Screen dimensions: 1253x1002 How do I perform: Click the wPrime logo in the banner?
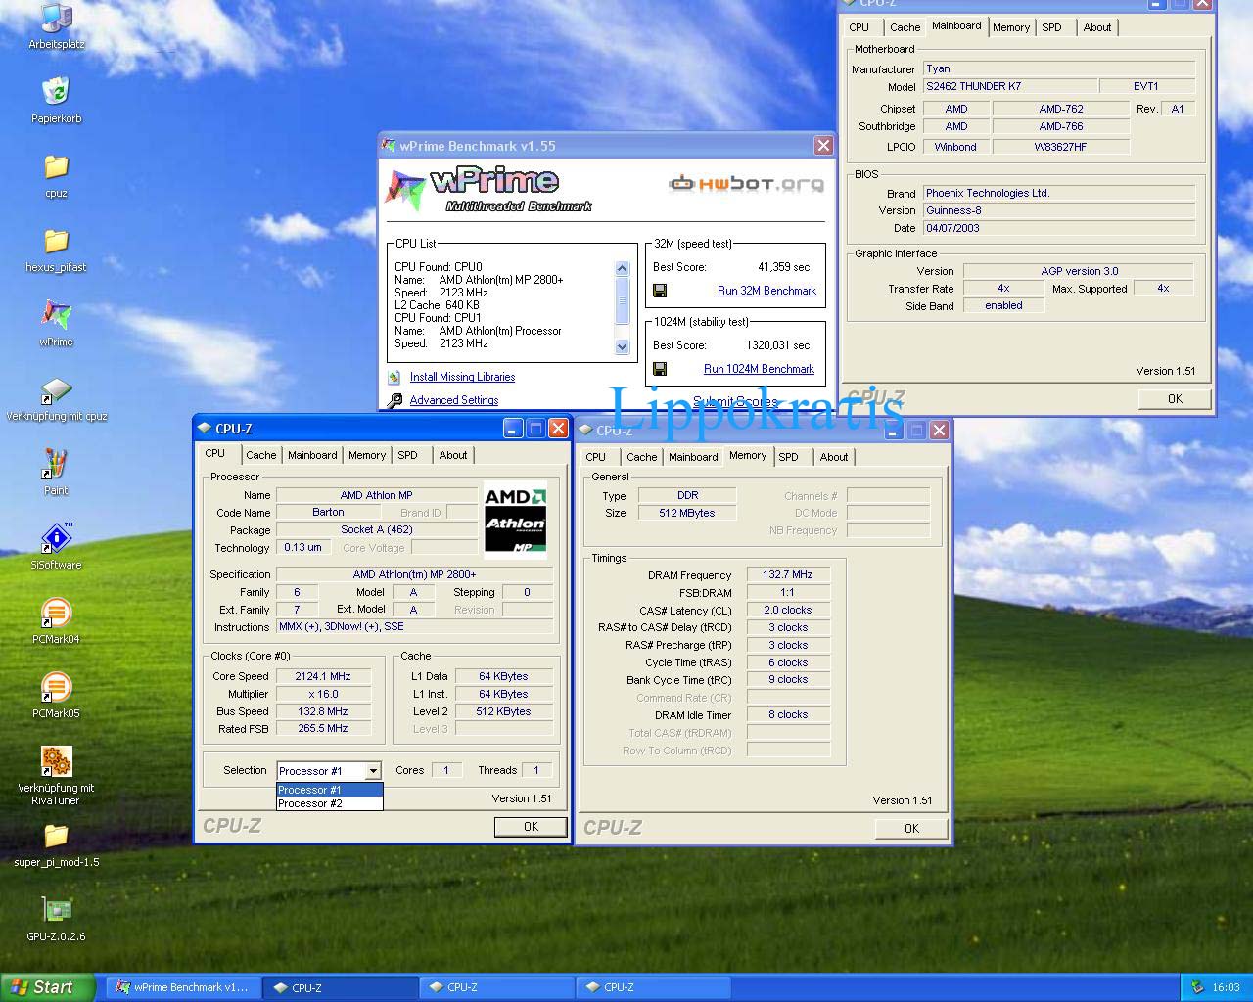pyautogui.click(x=489, y=189)
